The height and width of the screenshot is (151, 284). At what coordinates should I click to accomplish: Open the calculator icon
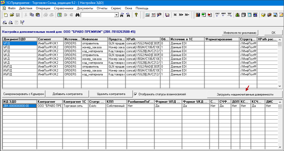coord(147,15)
